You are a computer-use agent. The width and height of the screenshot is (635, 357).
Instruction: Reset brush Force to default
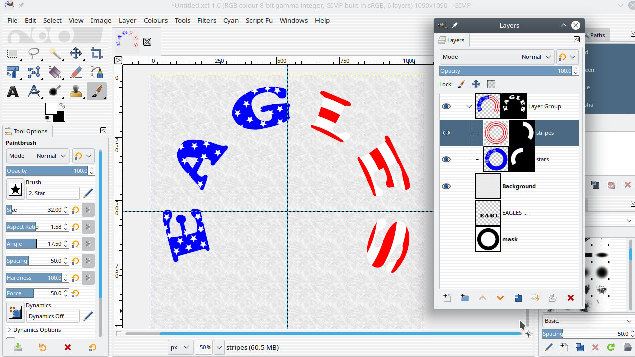(75, 293)
